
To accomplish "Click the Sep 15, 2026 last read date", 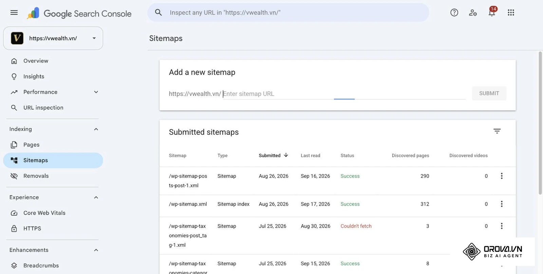I will (x=315, y=264).
